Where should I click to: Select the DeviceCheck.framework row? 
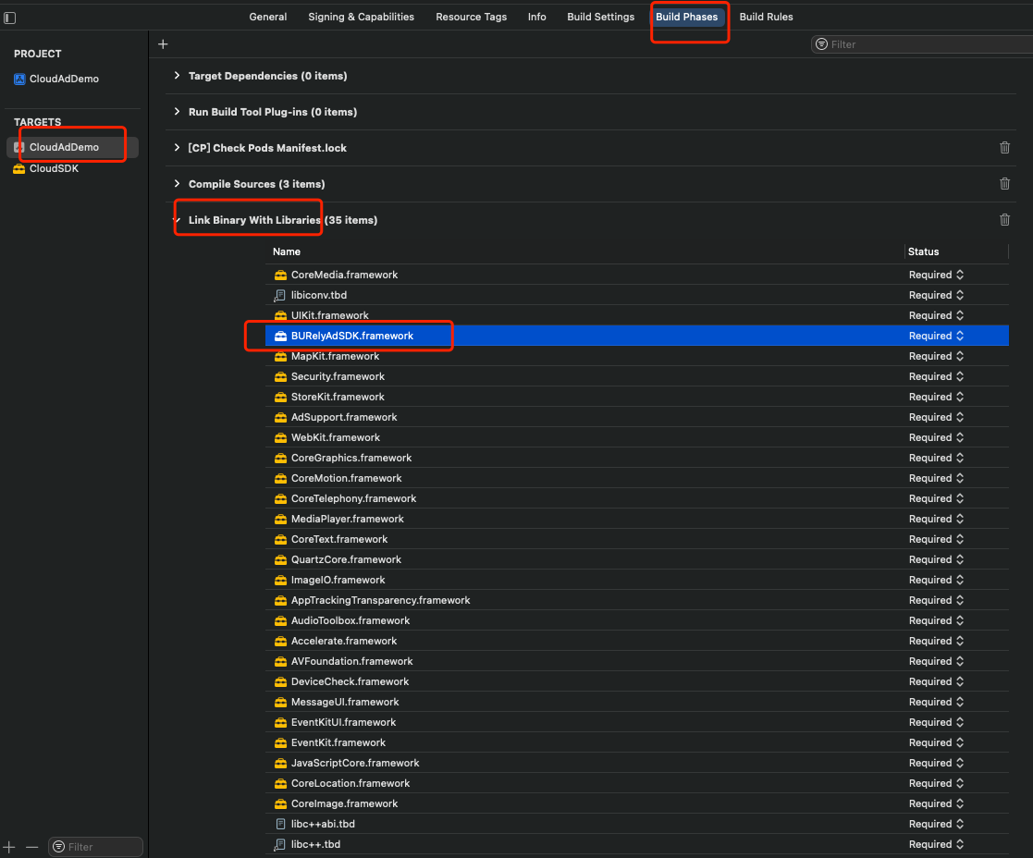tap(637, 682)
